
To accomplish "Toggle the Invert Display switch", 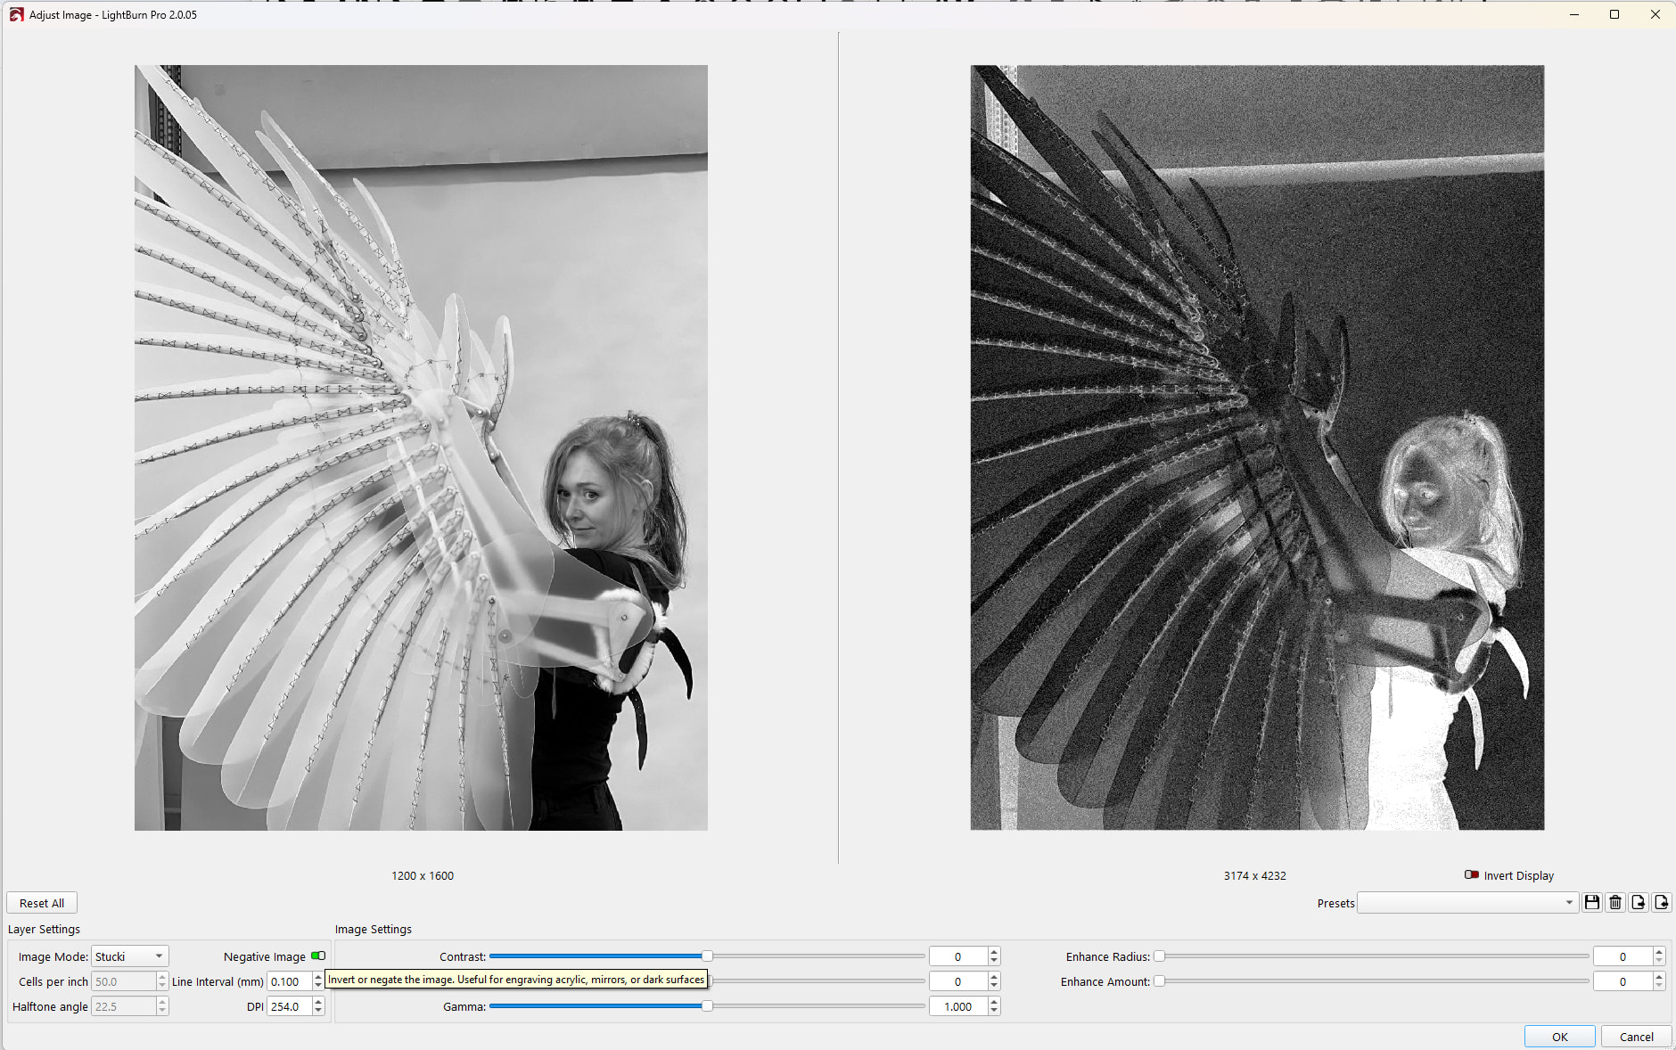I will (x=1472, y=875).
